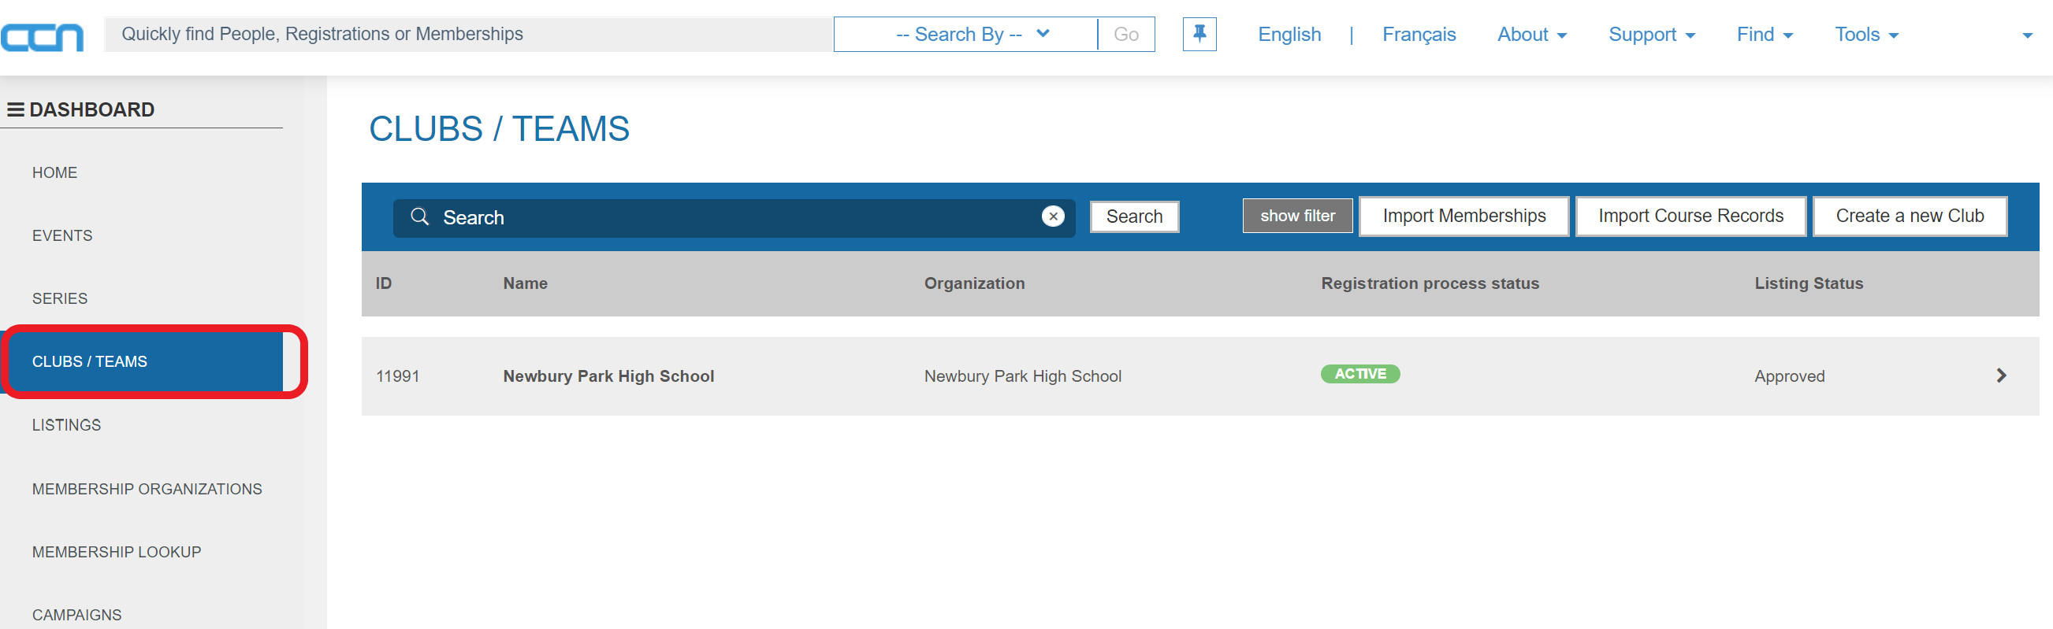Expand the Support menu
Screen dimensions: 2053x629
[x=1650, y=34]
